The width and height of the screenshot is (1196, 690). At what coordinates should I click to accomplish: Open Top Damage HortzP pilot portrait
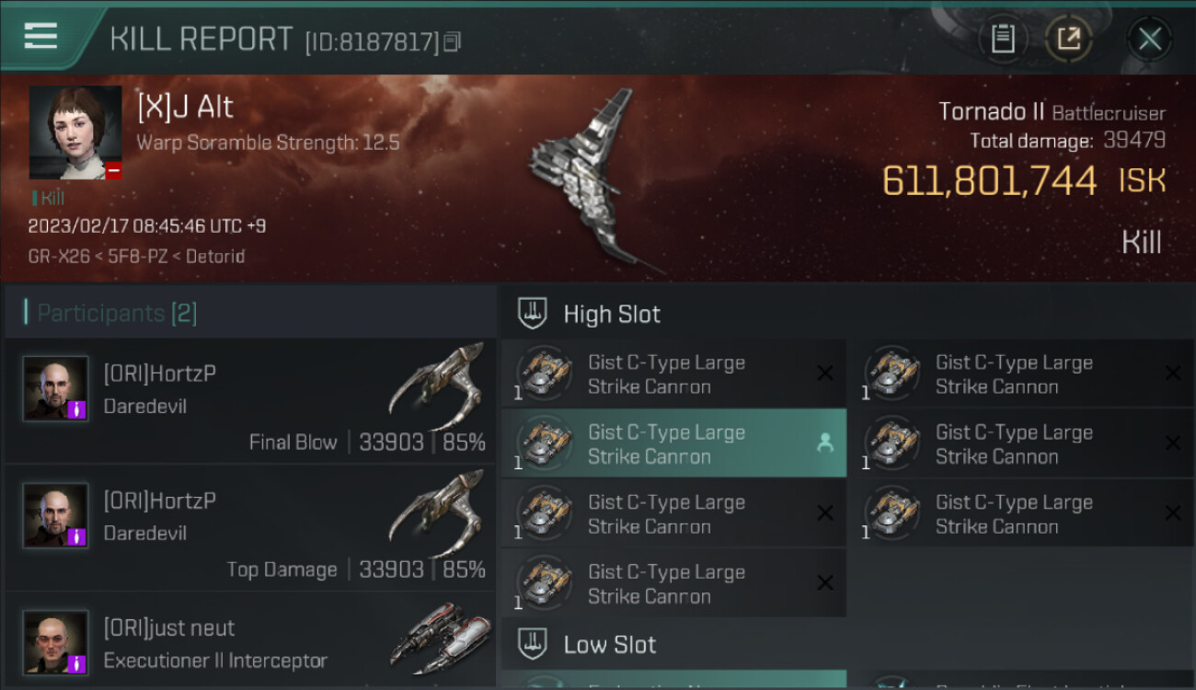coord(56,516)
